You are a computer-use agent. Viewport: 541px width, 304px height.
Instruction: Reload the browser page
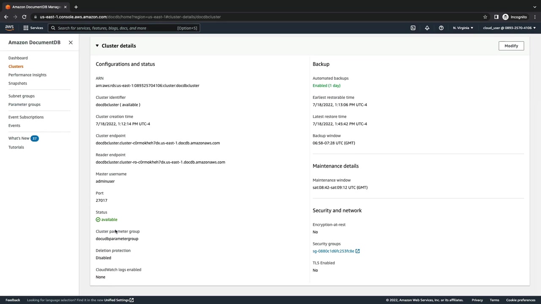[x=24, y=17]
